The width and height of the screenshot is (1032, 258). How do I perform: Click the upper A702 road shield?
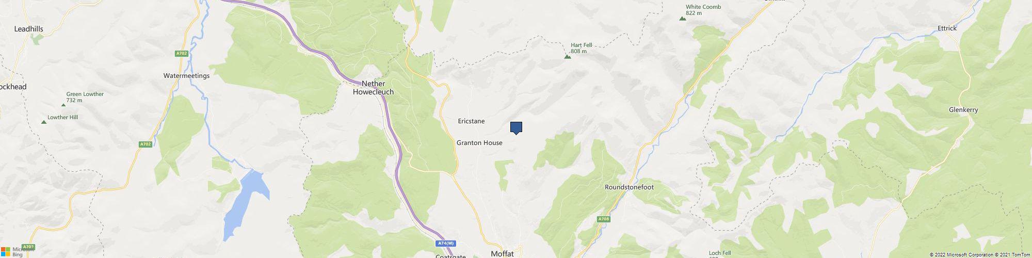click(181, 53)
